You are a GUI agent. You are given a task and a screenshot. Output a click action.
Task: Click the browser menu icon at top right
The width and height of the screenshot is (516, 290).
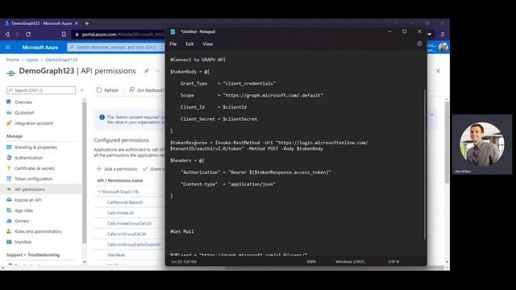click(x=443, y=34)
